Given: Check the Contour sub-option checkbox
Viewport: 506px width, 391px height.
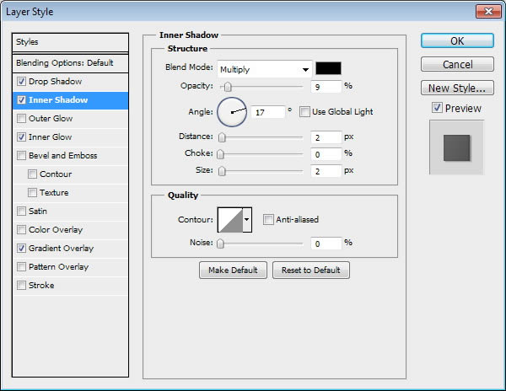Looking at the screenshot, I should 32,174.
